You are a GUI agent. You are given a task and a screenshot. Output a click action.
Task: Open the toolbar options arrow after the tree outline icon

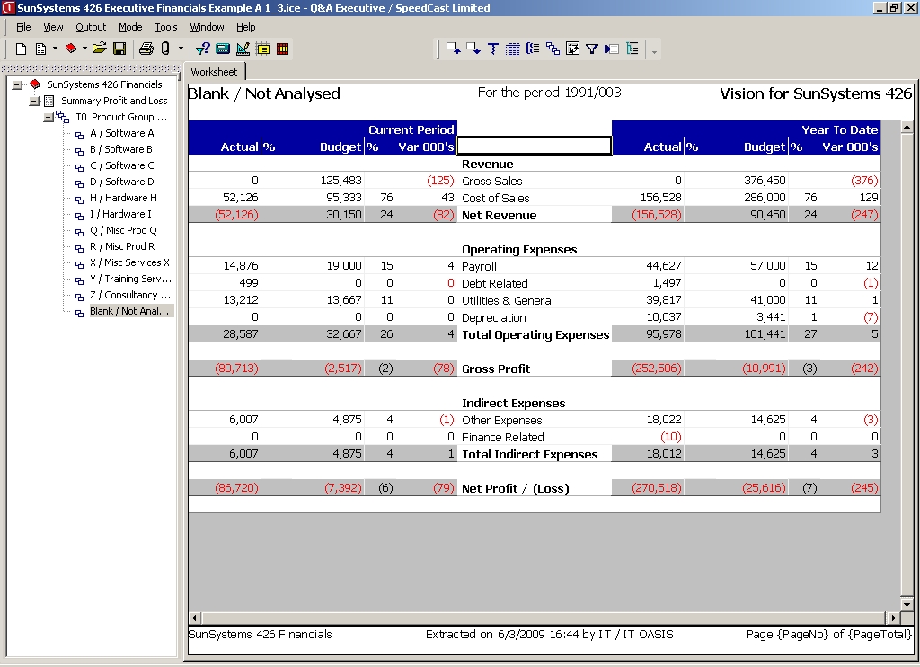click(654, 51)
